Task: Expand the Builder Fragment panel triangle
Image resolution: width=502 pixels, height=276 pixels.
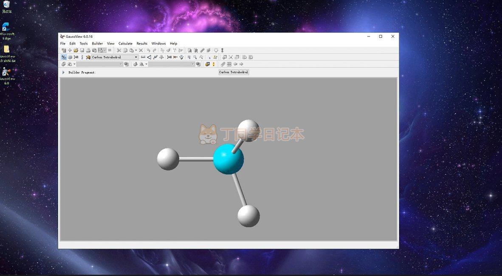Action: [64, 72]
